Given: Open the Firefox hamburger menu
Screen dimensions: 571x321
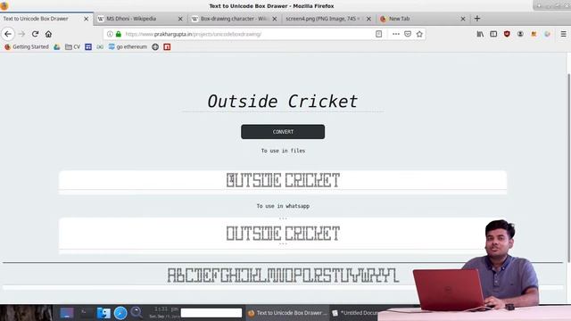Looking at the screenshot, I should pos(563,34).
